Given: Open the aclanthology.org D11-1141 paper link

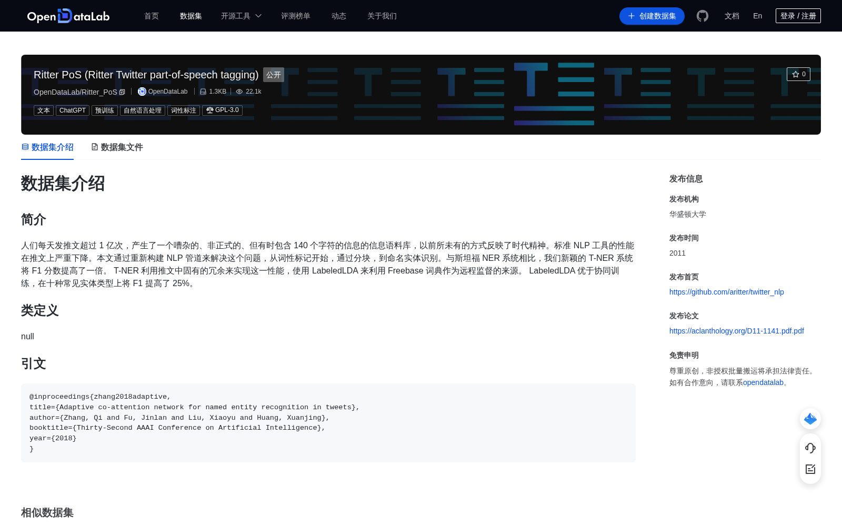Looking at the screenshot, I should tap(737, 331).
